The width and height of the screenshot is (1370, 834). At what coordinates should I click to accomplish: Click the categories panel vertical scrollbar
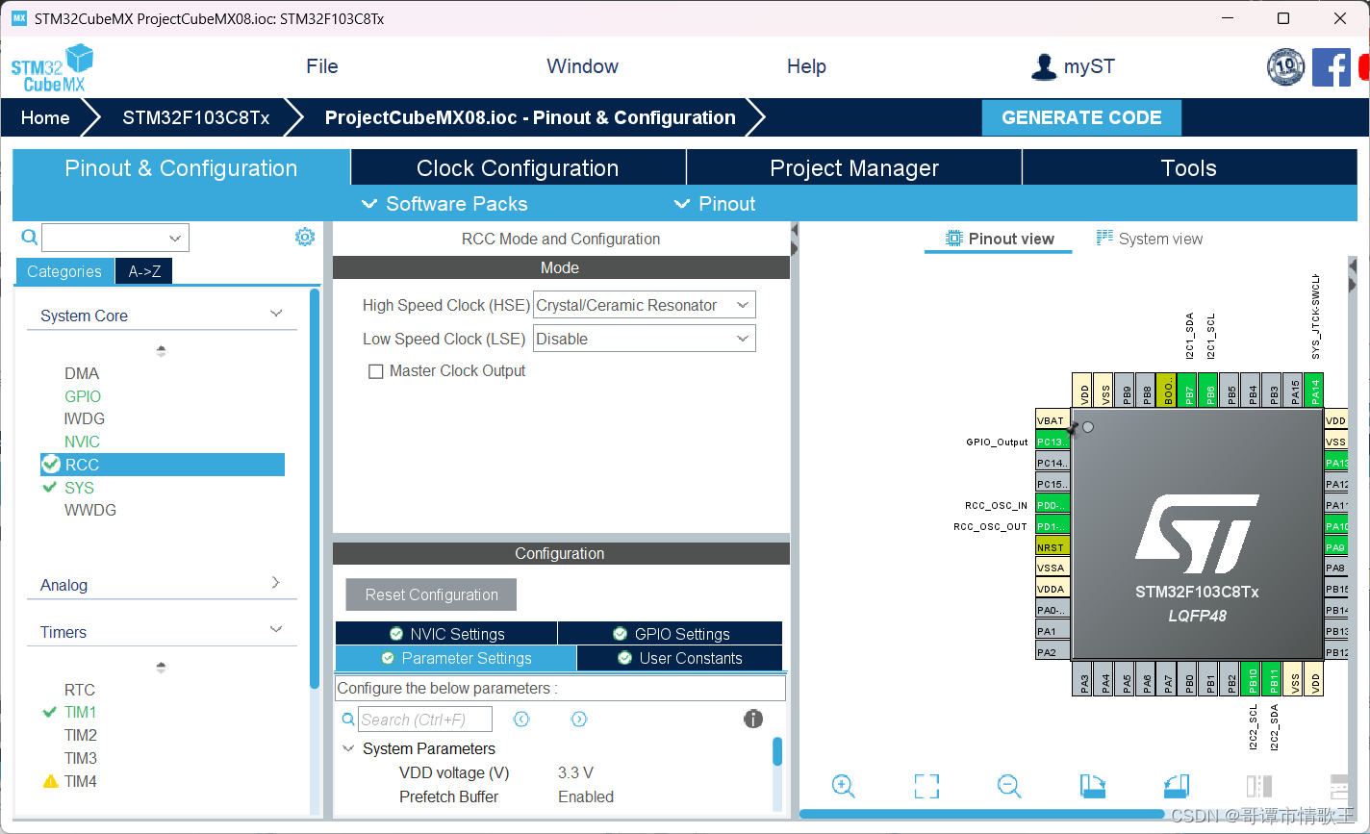tap(315, 489)
